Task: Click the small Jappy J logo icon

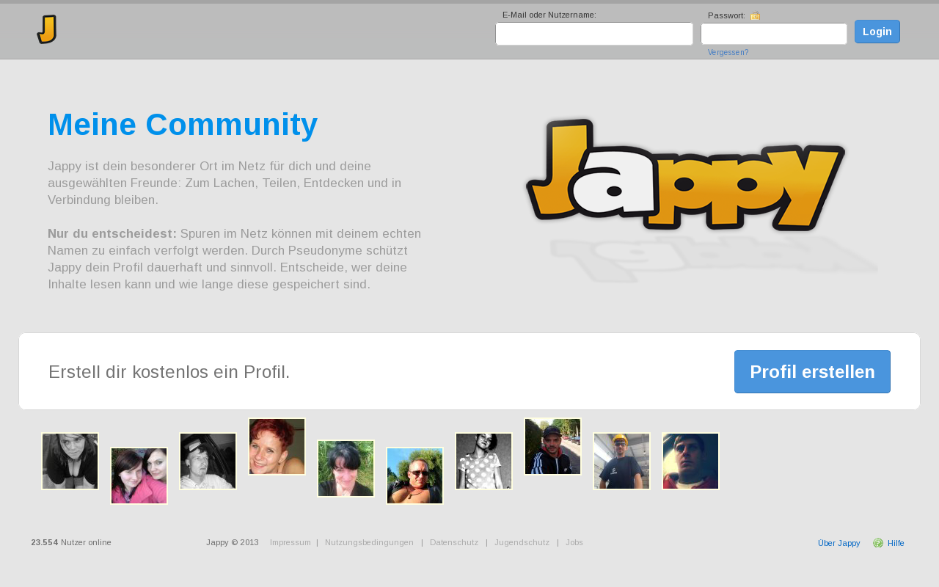Action: (x=47, y=29)
